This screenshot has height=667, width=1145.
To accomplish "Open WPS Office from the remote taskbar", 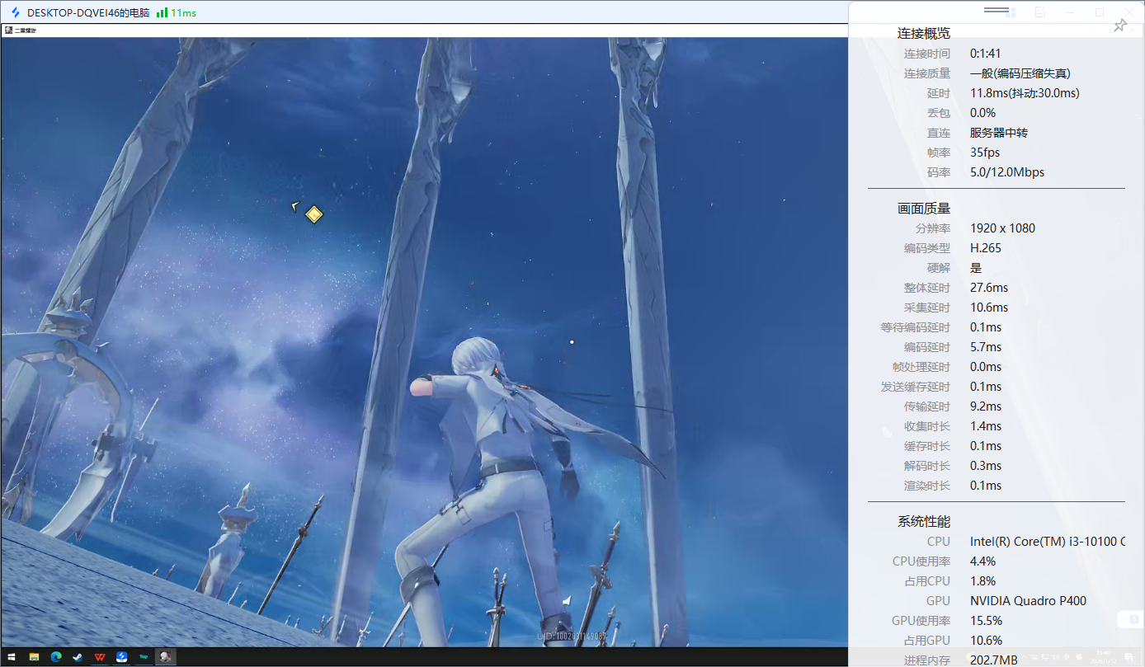I will tap(100, 657).
